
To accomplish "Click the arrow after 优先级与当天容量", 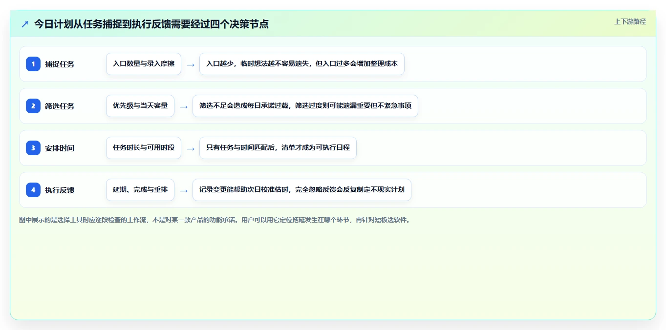I will (x=184, y=106).
